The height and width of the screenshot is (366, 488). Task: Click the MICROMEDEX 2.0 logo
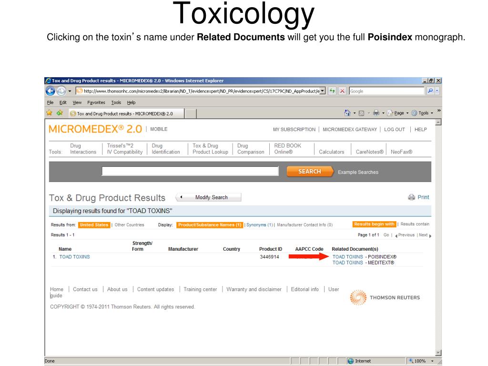[x=95, y=129]
